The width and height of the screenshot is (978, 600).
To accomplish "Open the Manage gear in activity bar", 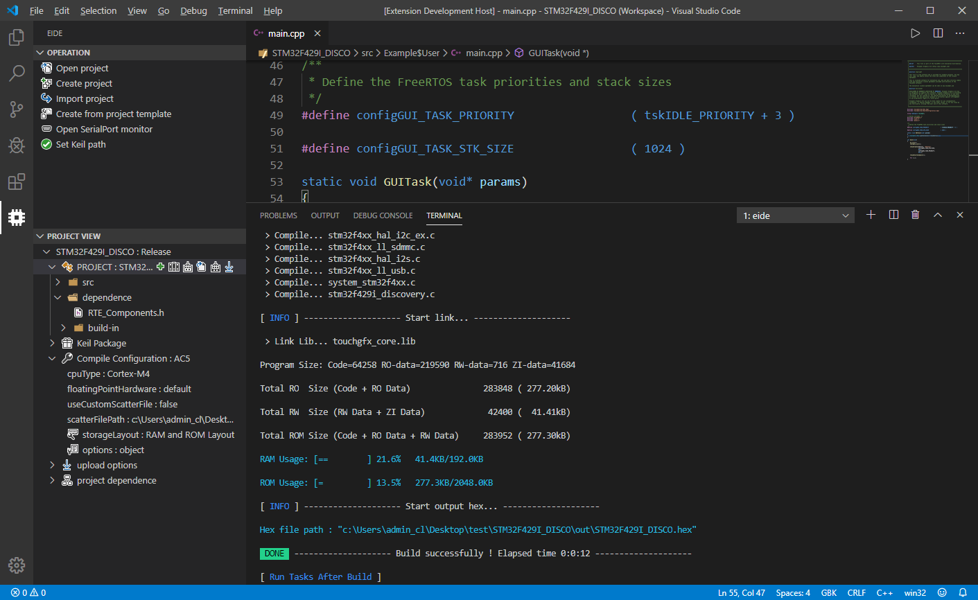I will click(x=17, y=565).
